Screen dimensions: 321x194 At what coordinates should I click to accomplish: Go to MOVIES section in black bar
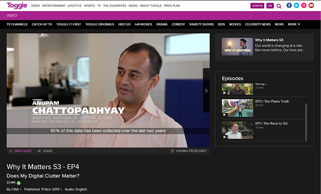[x=235, y=24]
